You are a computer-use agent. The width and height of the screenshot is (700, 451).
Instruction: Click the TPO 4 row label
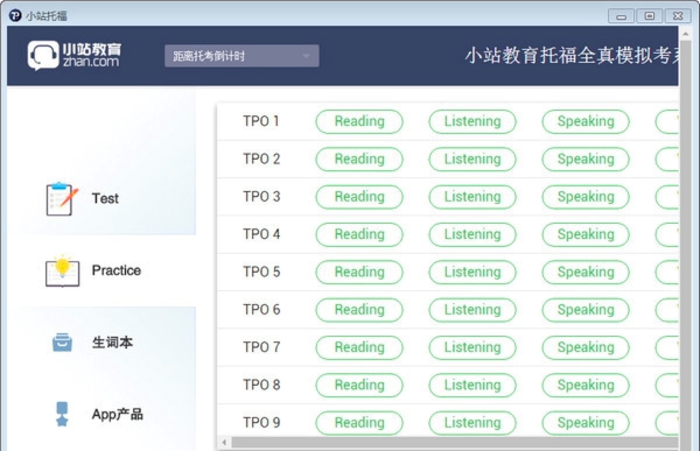point(261,234)
